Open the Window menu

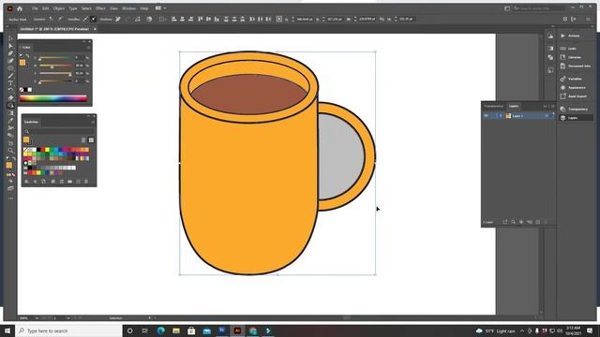pos(128,8)
